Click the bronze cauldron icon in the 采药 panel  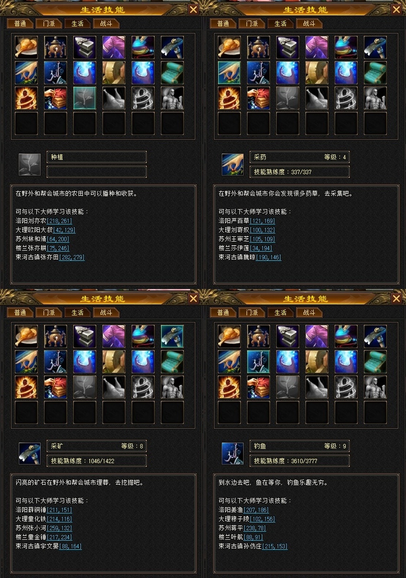[x=259, y=47]
